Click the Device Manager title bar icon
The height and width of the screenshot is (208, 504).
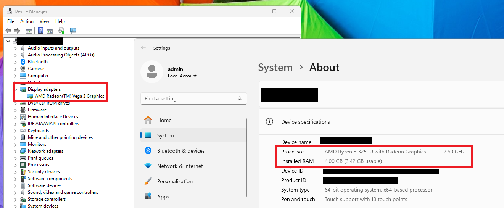pos(9,11)
